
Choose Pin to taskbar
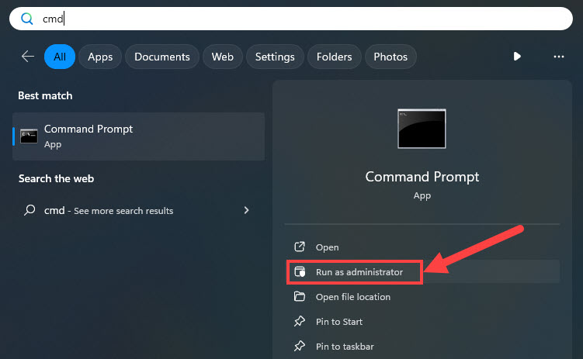click(422, 347)
